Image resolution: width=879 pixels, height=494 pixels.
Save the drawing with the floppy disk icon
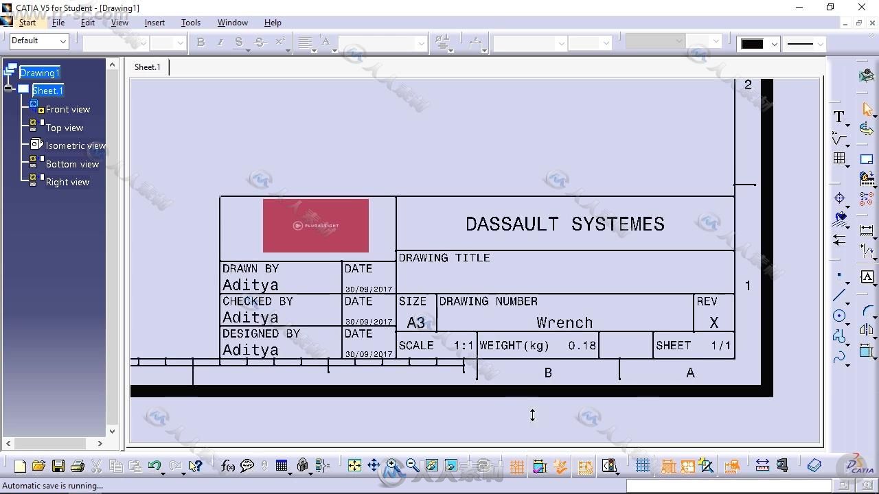pos(58,467)
